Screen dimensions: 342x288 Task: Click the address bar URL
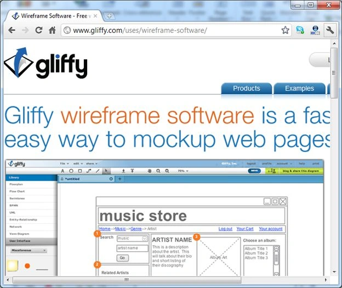pyautogui.click(x=140, y=30)
